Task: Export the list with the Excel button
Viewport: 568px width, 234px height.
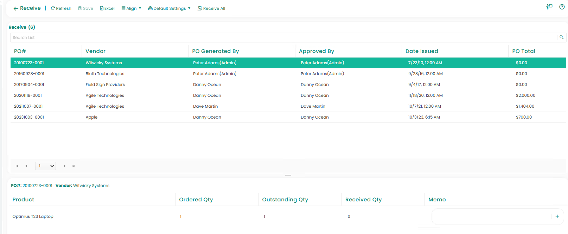Action: (x=107, y=8)
